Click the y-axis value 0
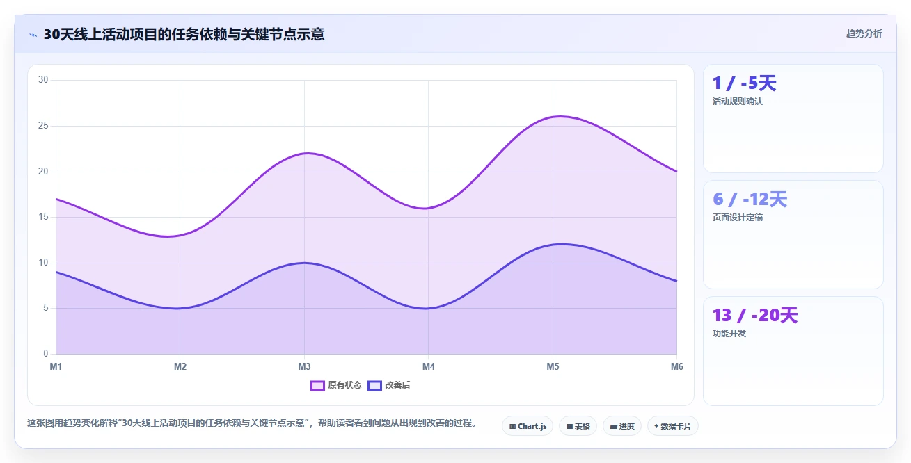 point(45,354)
